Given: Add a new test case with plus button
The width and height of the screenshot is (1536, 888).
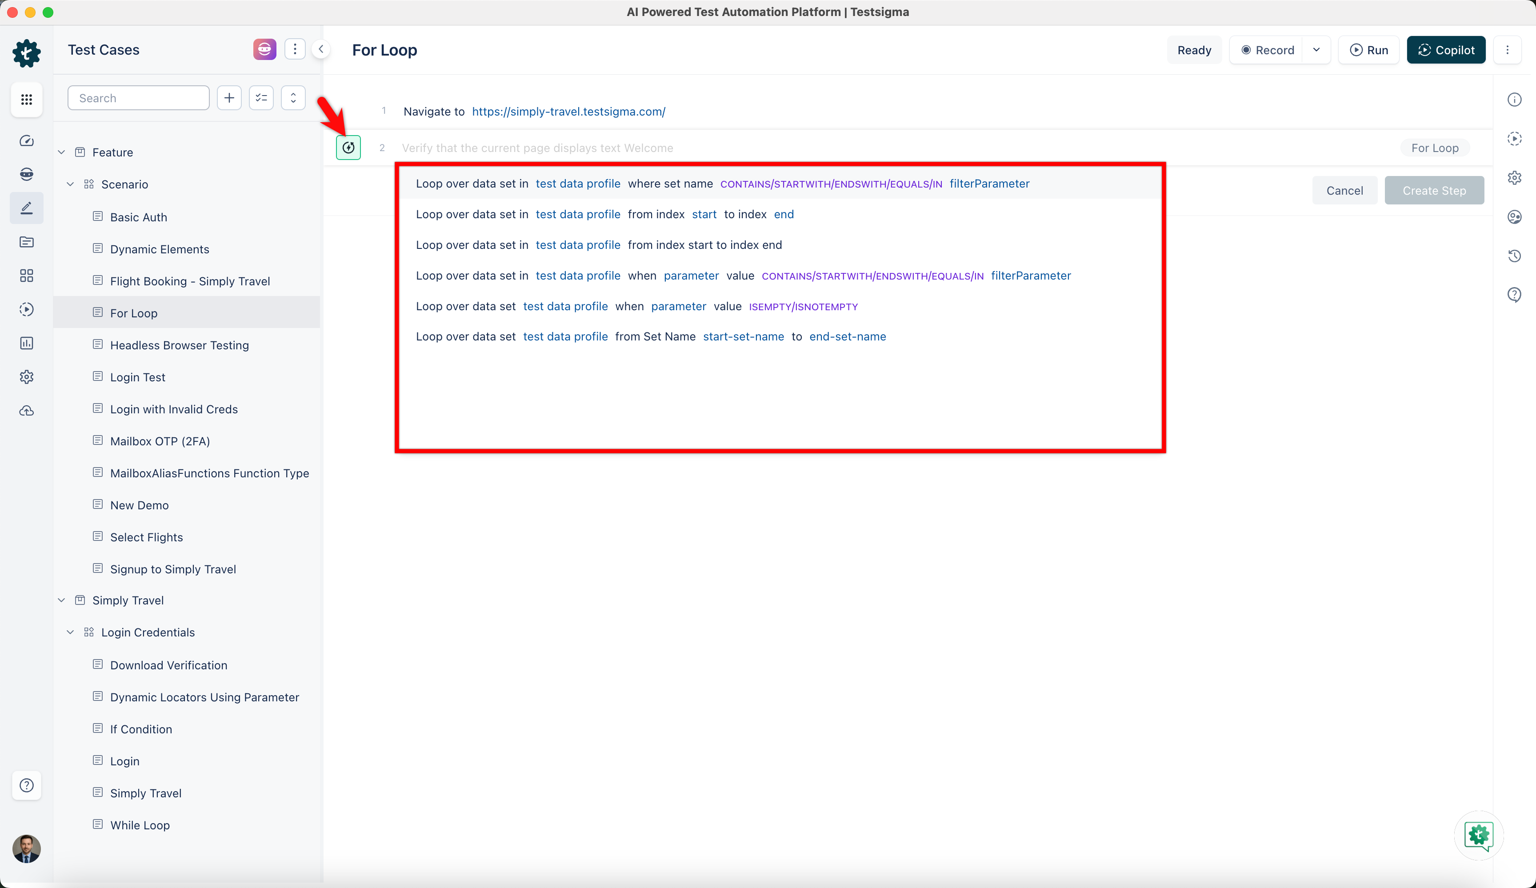Looking at the screenshot, I should point(229,98).
